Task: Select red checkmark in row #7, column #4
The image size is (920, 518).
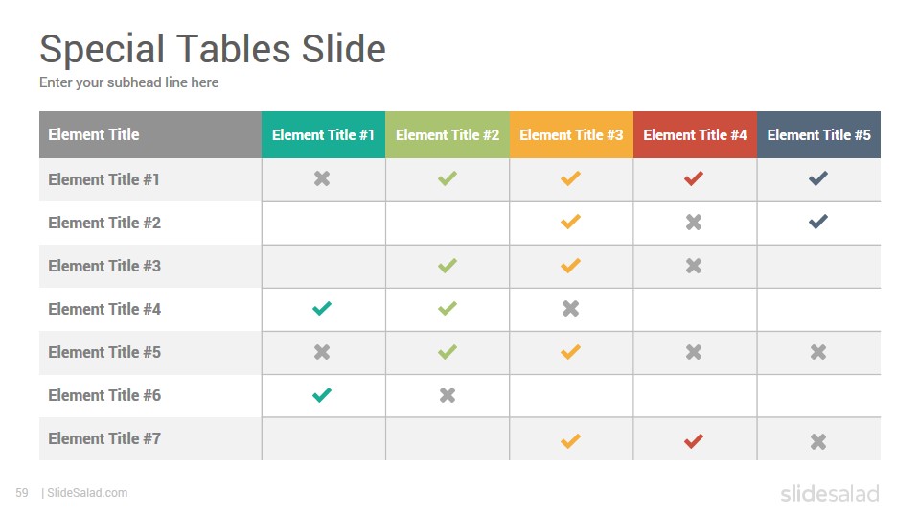Action: 694,440
